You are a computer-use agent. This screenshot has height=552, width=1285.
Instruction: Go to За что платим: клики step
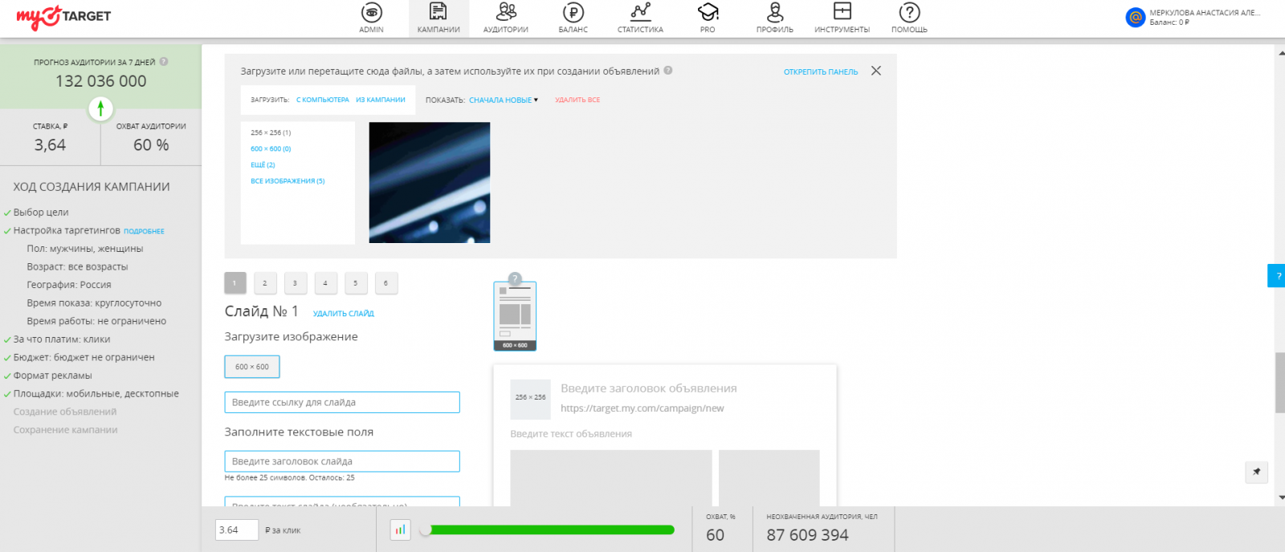tap(62, 339)
